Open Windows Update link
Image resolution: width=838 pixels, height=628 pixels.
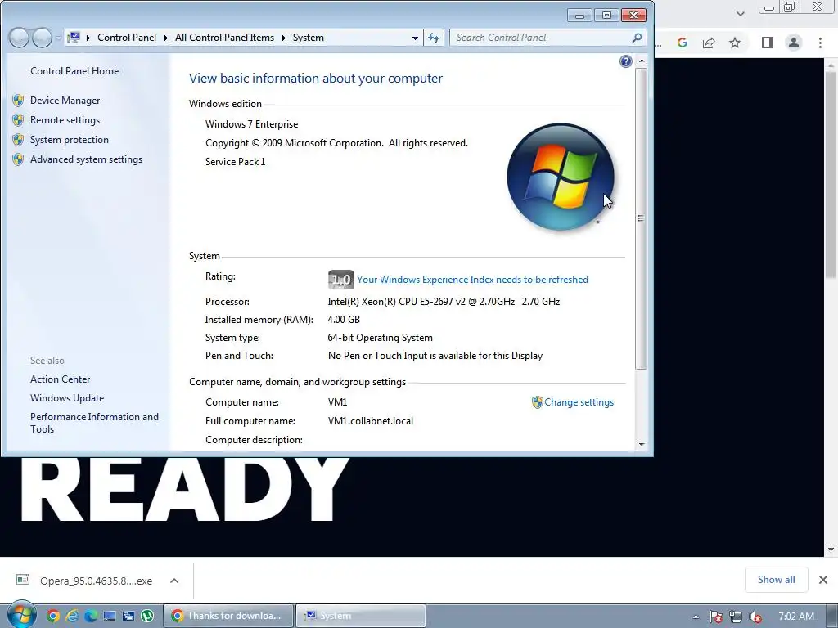tap(67, 398)
